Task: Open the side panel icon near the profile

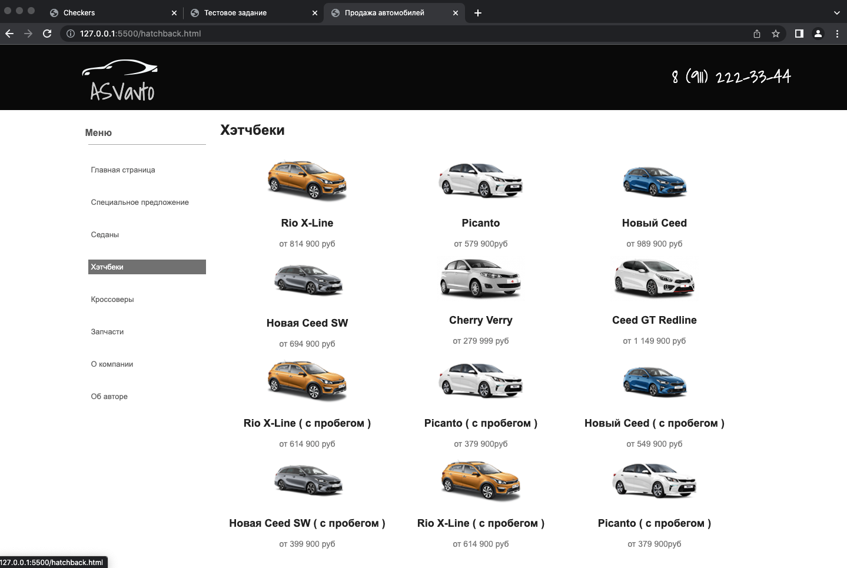Action: click(x=799, y=34)
